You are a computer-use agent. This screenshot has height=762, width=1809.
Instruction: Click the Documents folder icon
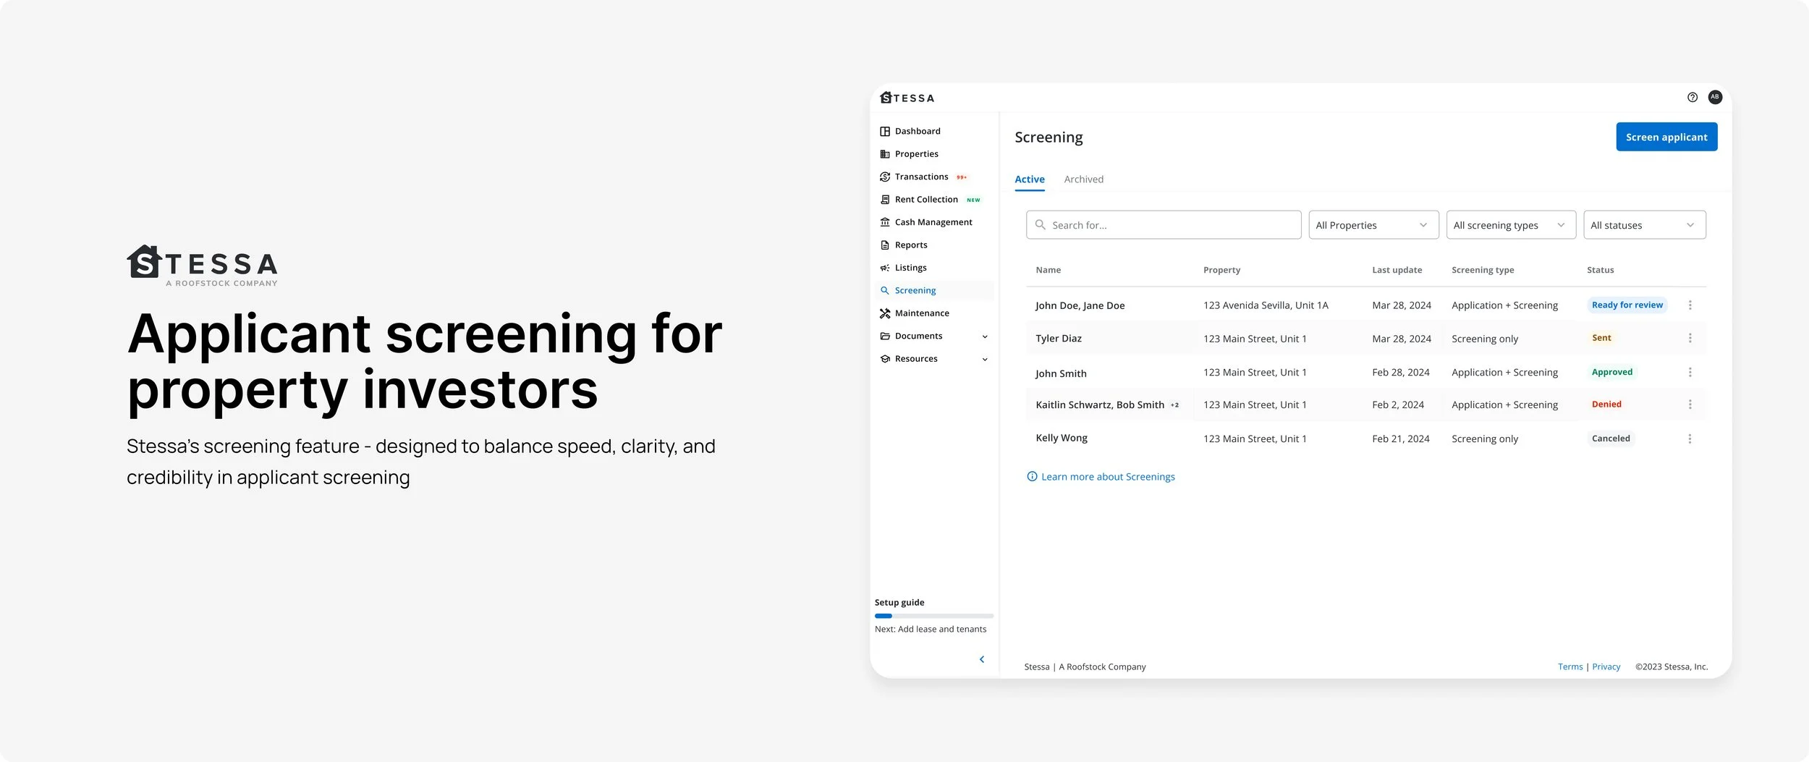pyautogui.click(x=884, y=336)
